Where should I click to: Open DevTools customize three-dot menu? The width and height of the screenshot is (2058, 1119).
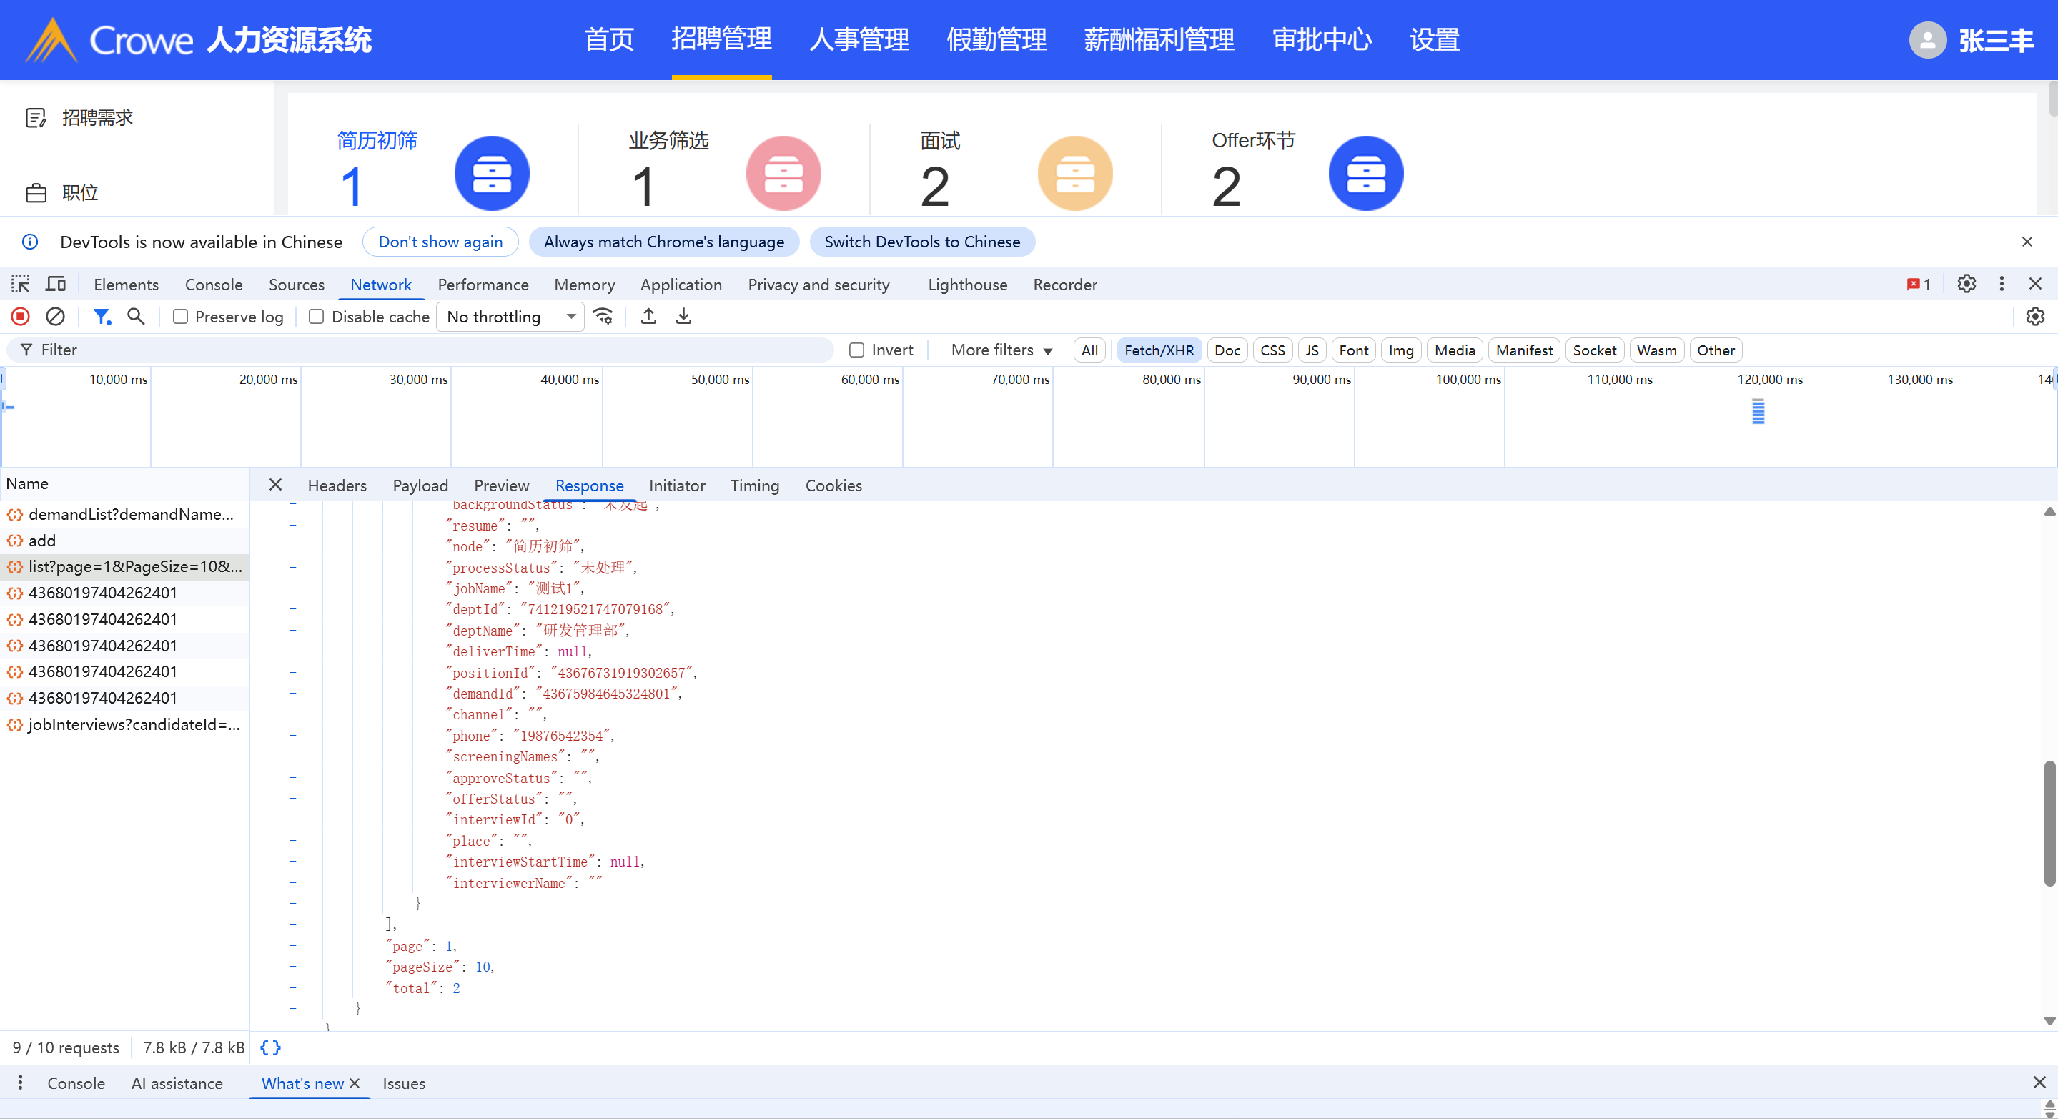click(2002, 284)
